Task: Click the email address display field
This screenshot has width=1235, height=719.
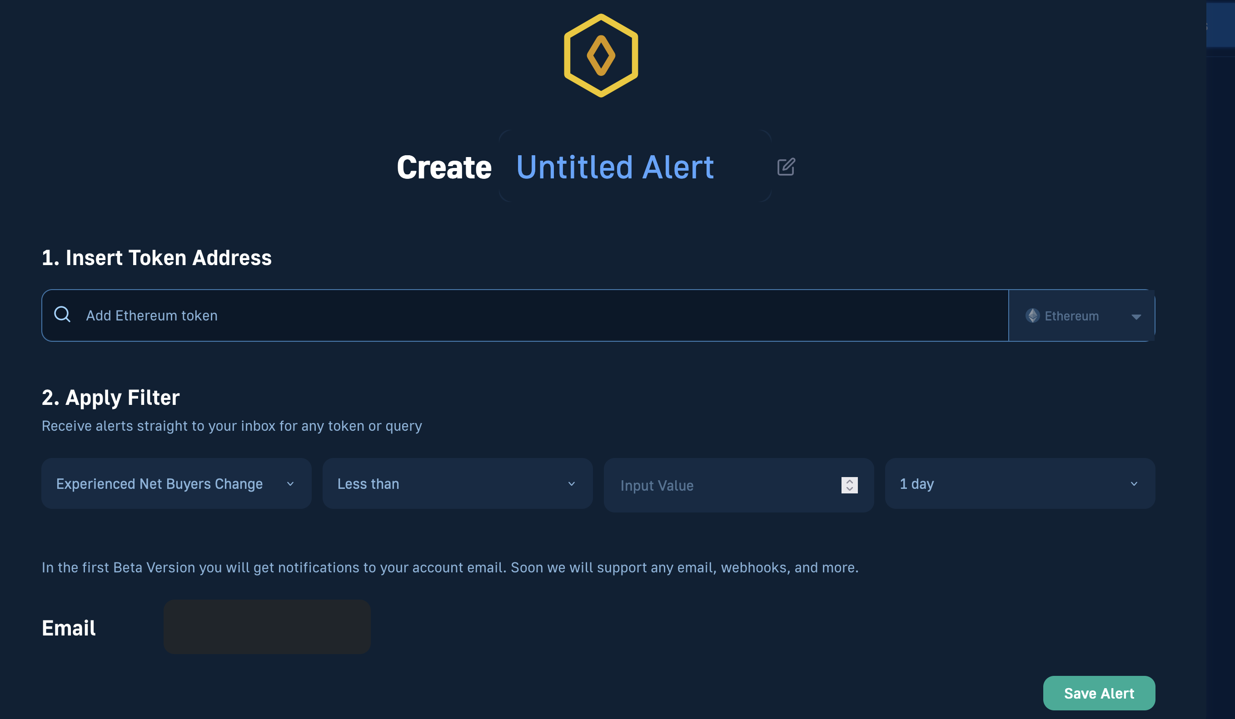Action: click(x=267, y=626)
